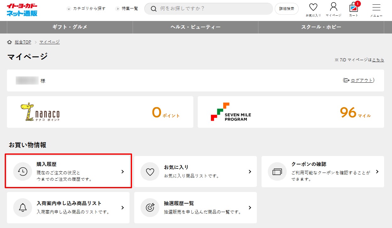This screenshot has height=228, width=392.
Task: Click the heart icon on the お気に入り card
Action: pyautogui.click(x=150, y=171)
